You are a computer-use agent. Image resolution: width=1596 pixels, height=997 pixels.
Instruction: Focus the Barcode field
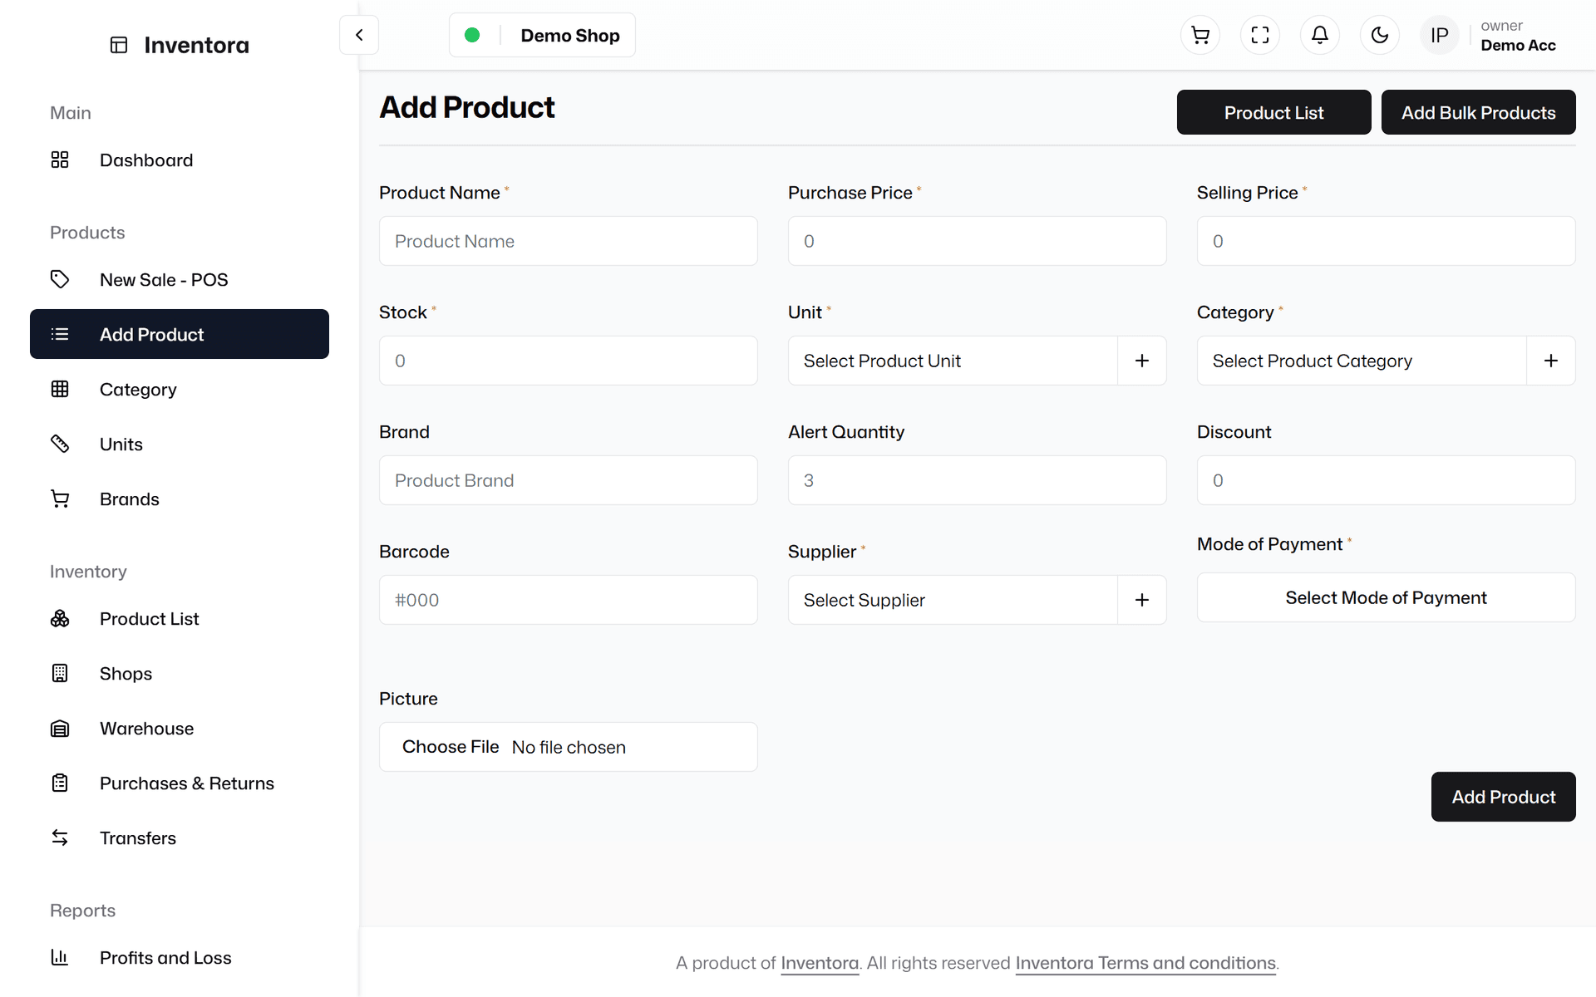coord(569,600)
